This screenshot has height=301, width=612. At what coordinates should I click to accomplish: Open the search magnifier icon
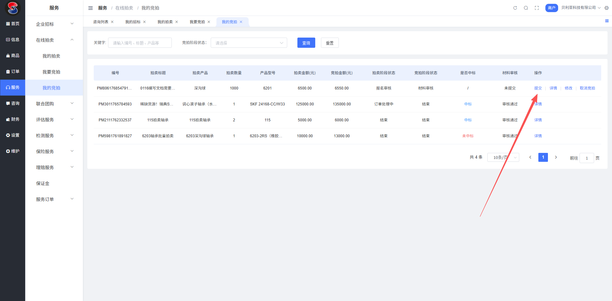pos(526,8)
